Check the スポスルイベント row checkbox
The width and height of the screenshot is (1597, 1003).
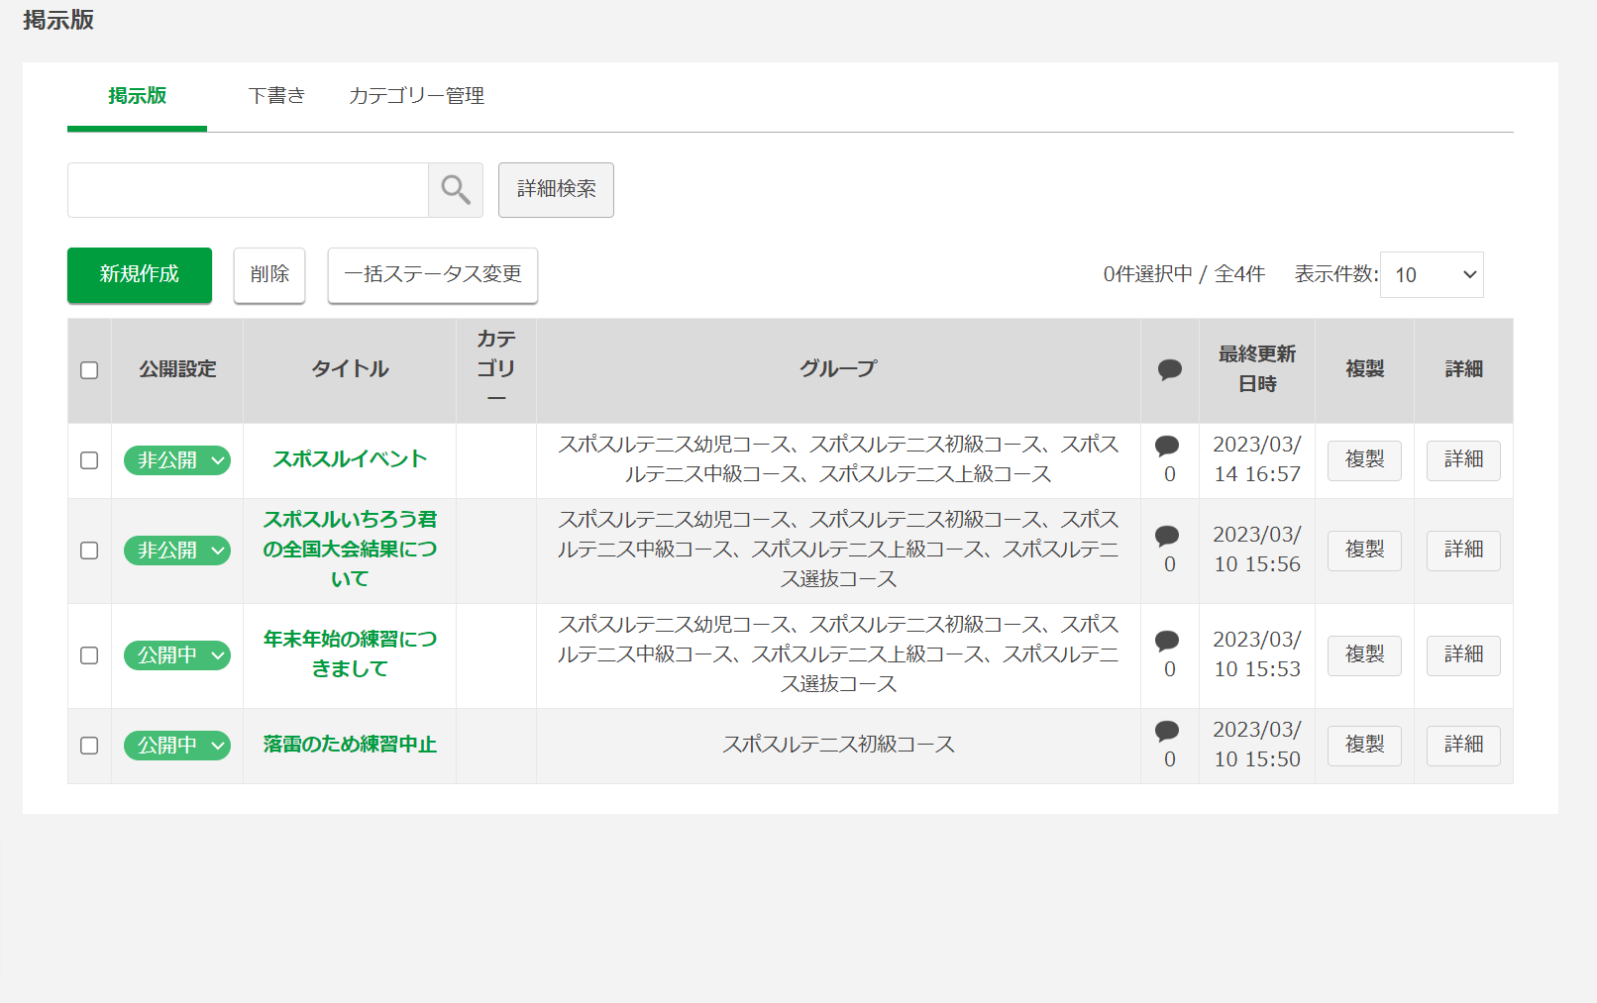tap(89, 460)
